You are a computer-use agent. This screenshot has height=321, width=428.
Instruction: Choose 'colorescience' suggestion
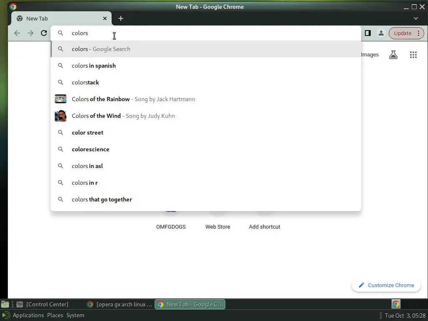tap(206, 149)
